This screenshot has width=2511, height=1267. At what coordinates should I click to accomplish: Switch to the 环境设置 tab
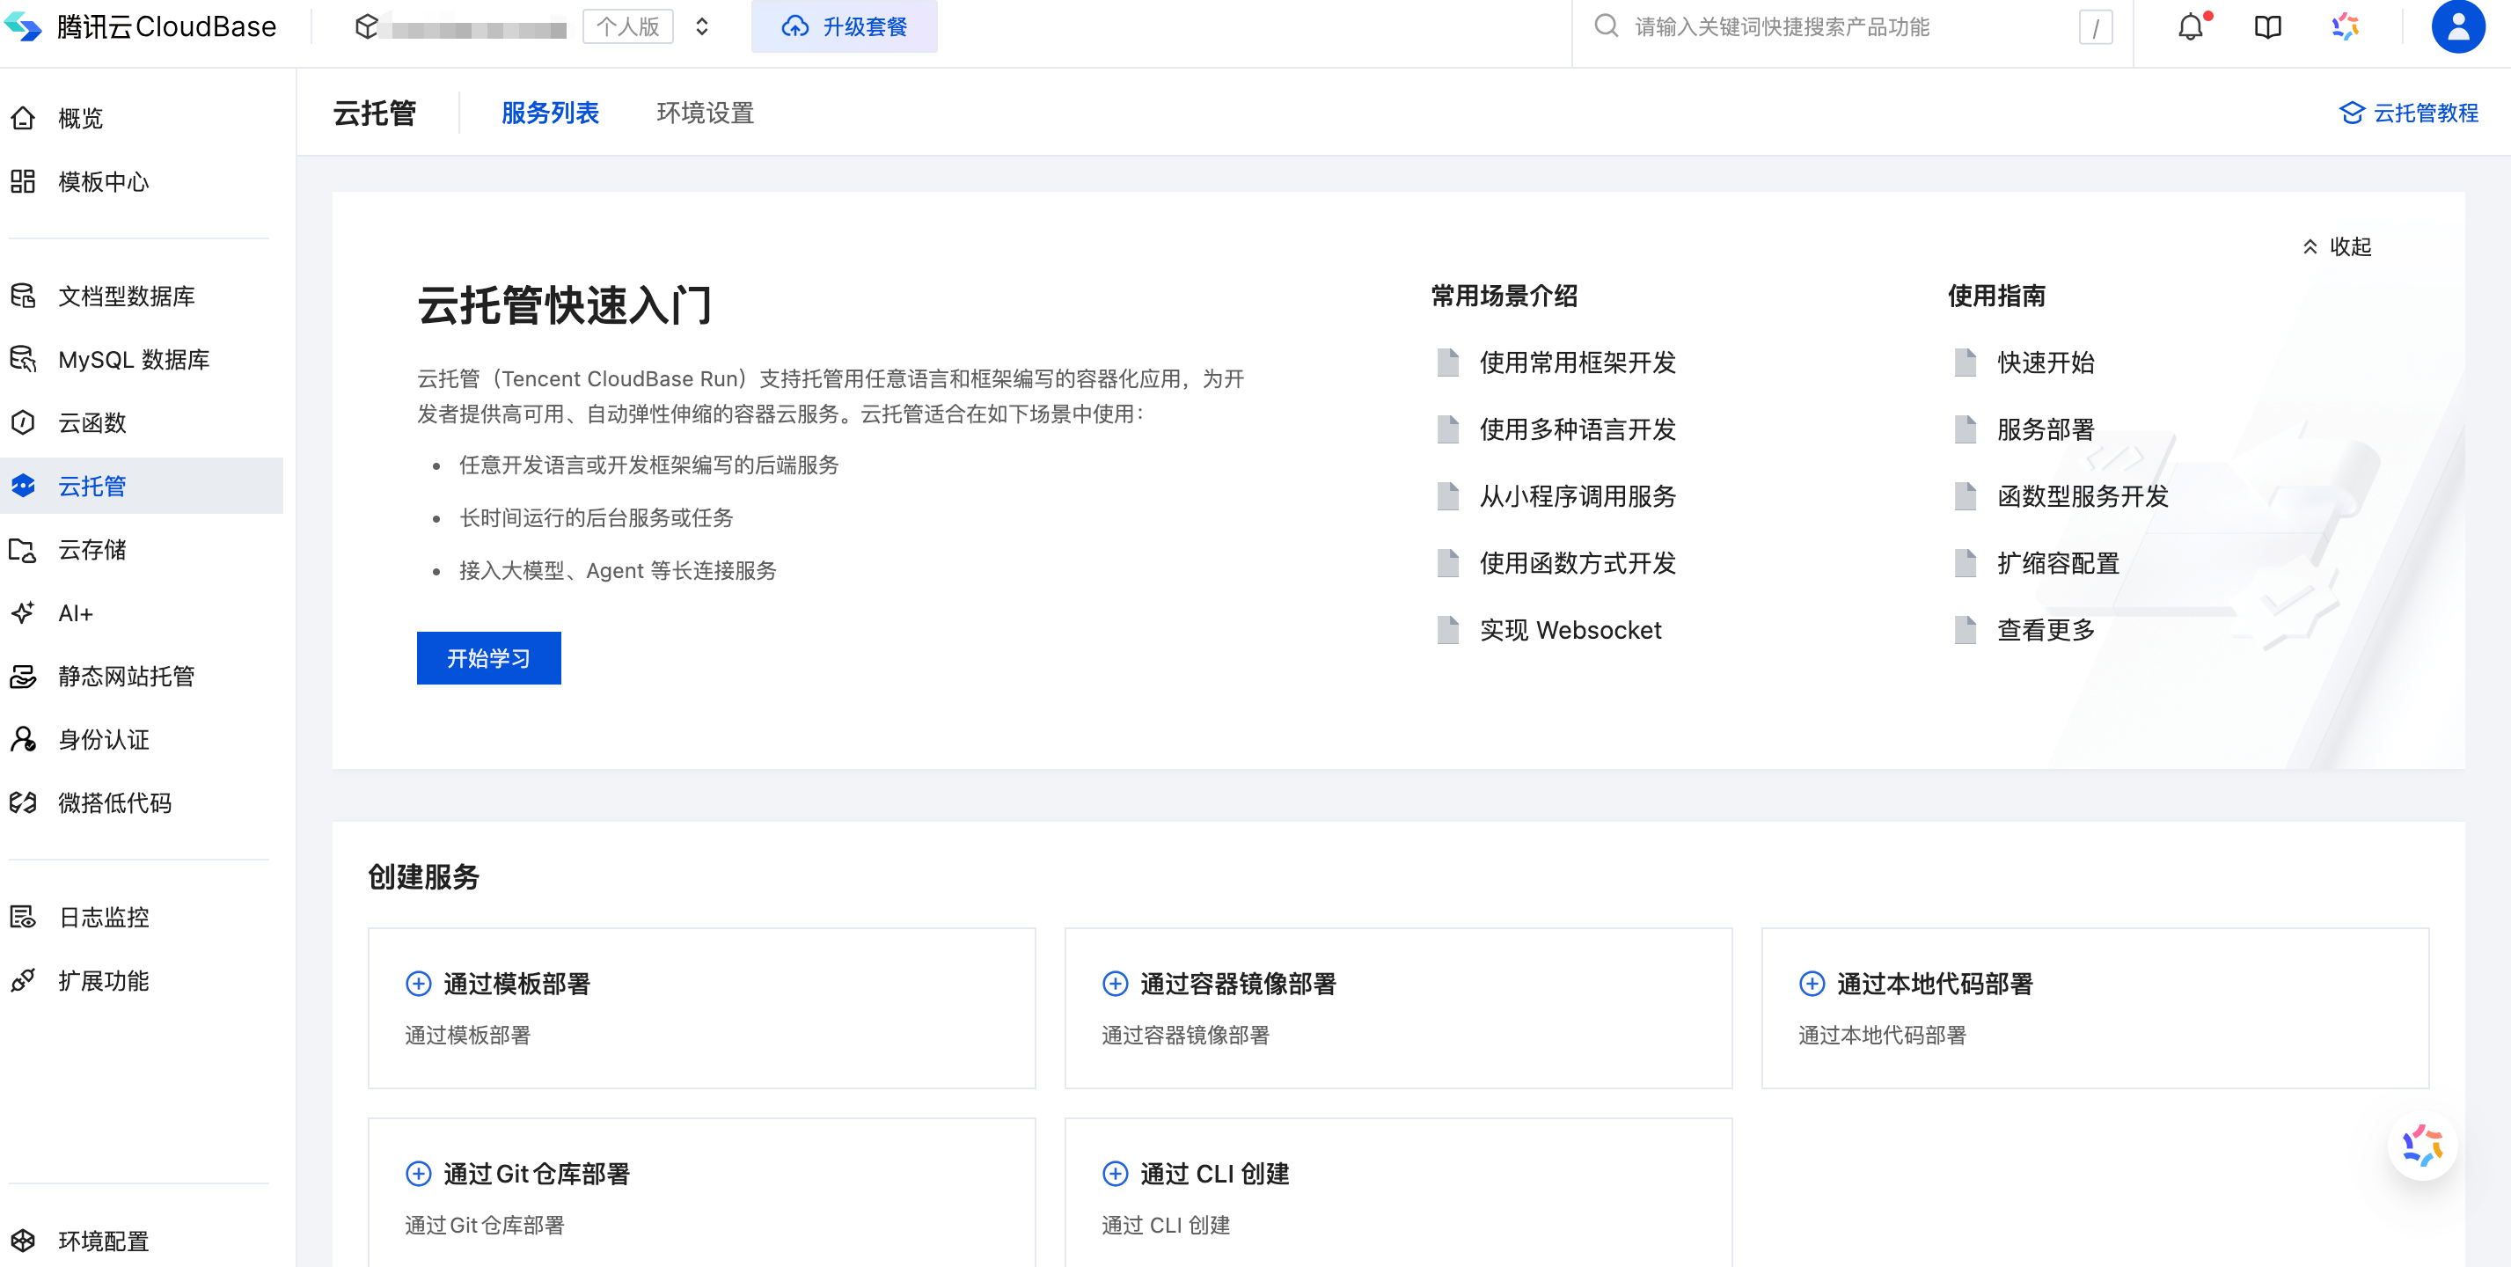[x=705, y=113]
